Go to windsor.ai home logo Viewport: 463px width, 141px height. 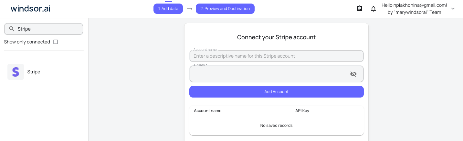(30, 9)
